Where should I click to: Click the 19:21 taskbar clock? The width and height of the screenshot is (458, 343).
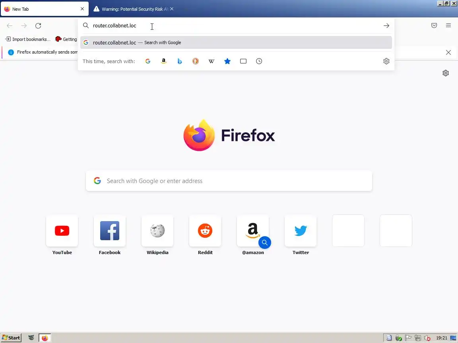click(x=441, y=338)
